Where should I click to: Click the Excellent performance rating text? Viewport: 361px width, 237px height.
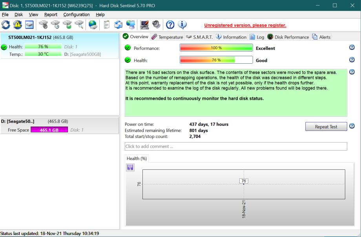point(265,48)
